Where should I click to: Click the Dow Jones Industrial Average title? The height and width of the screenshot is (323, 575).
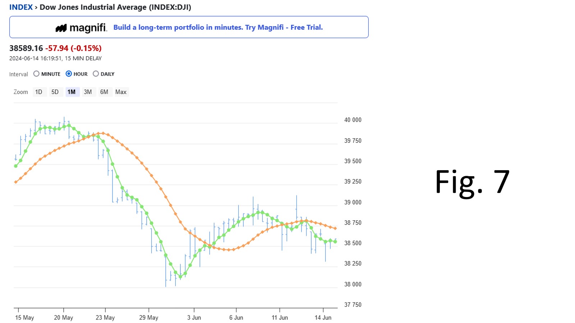[115, 7]
